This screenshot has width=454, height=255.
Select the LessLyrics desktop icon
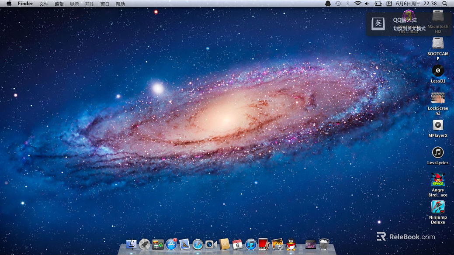[x=437, y=152]
